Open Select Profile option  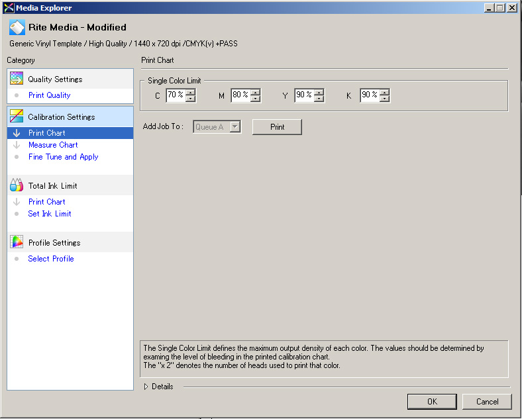[x=51, y=259]
